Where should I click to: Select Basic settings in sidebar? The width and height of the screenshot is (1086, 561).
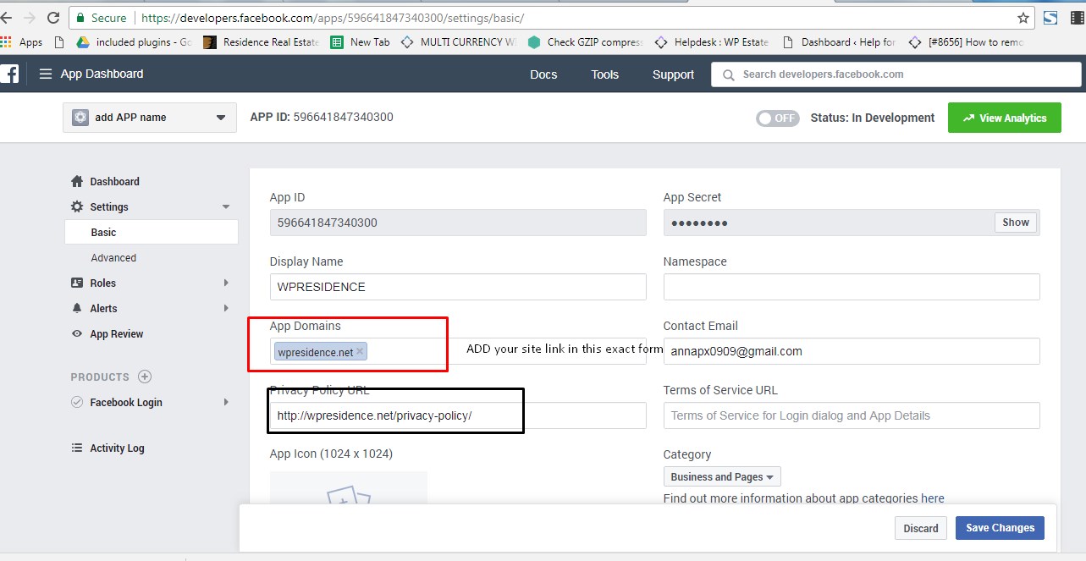click(x=152, y=232)
